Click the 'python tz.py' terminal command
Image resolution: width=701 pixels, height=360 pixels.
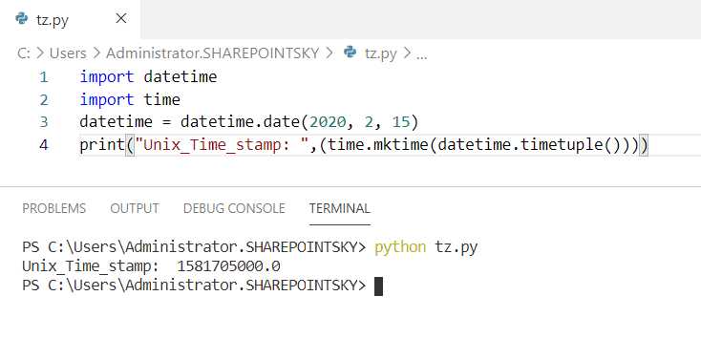coord(426,247)
